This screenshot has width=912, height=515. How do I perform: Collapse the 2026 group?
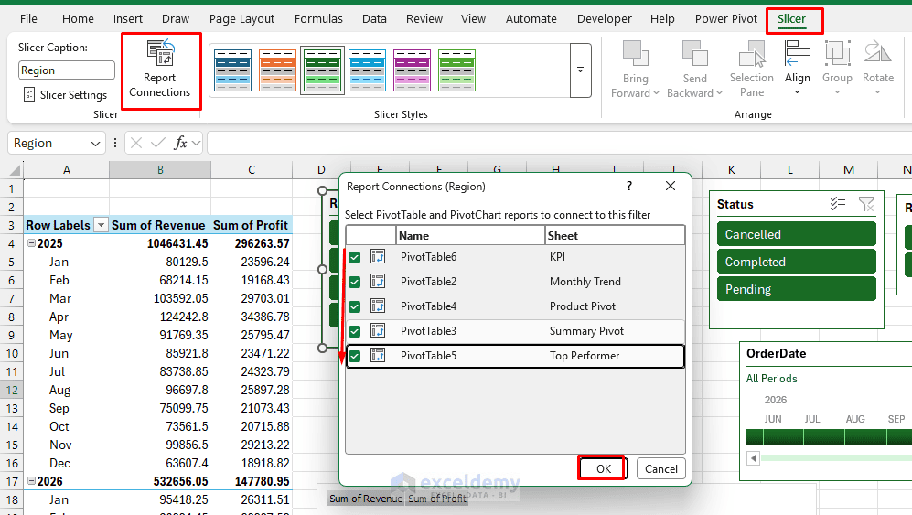(x=31, y=481)
